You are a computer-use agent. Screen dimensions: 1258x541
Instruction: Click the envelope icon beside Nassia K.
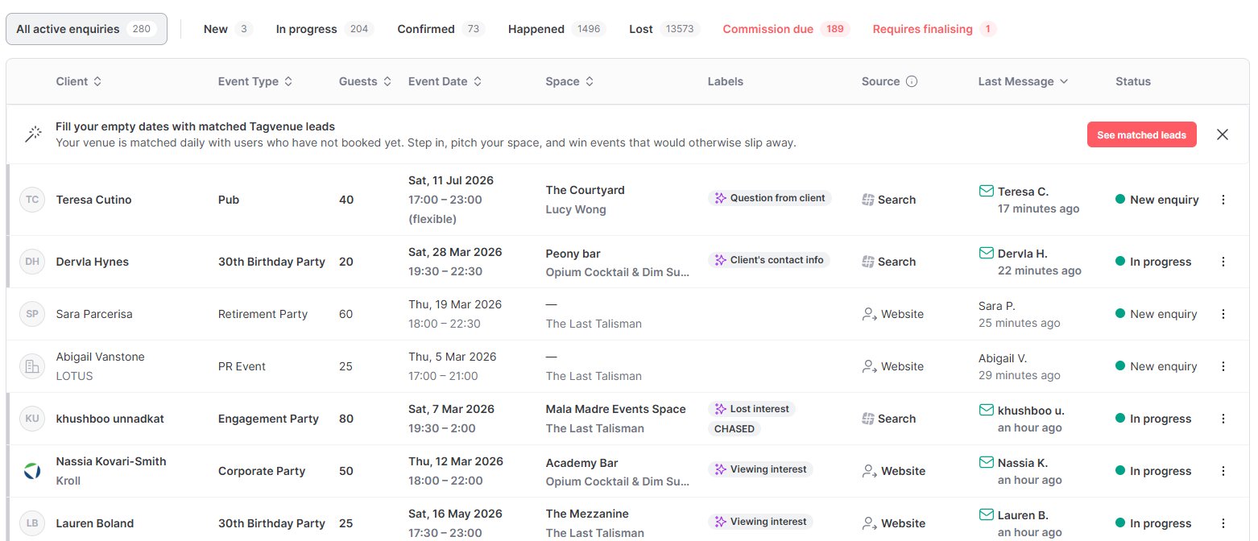(x=986, y=462)
